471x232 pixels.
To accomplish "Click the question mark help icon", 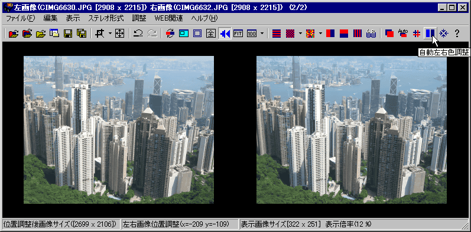I will (x=457, y=34).
